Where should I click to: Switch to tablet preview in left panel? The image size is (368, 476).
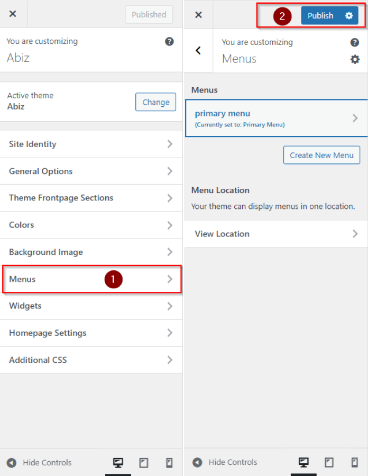coord(144,463)
